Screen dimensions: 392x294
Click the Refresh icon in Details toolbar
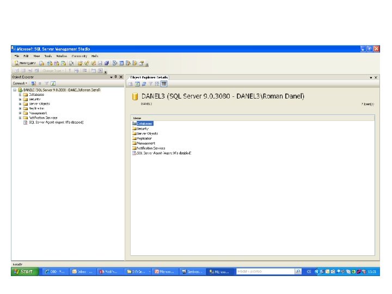(x=137, y=84)
